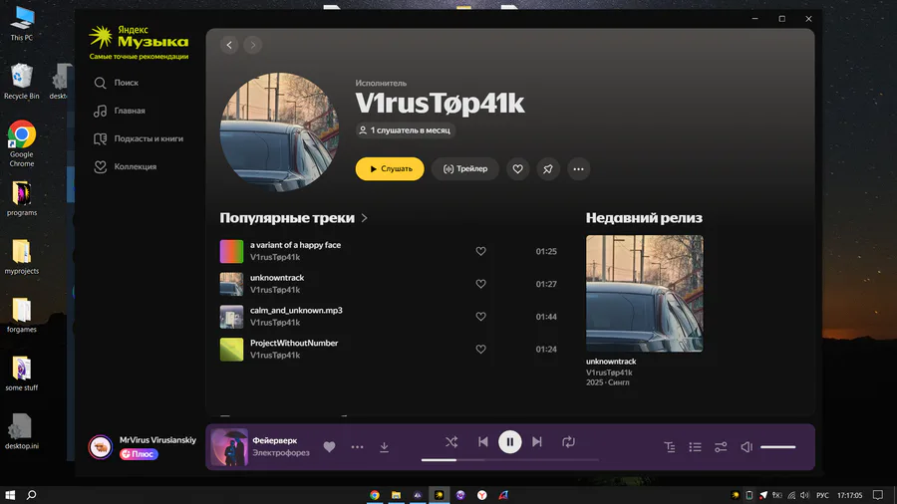
Task: Go back with the left arrow button
Action: (229, 45)
